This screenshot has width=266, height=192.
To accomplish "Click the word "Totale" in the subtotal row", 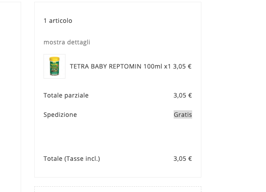I will pyautogui.click(x=53, y=95).
